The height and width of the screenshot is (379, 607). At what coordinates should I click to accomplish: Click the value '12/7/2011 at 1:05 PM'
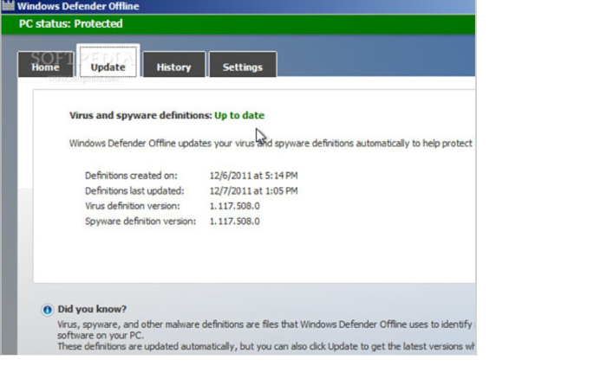coord(253,191)
